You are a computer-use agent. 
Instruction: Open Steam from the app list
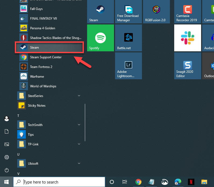coord(49,48)
